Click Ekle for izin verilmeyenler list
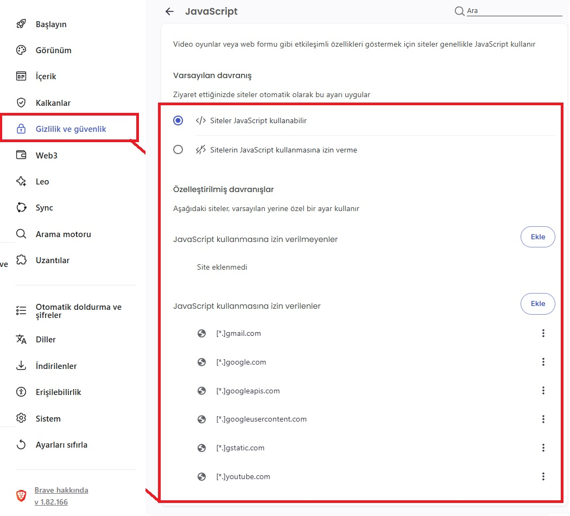The width and height of the screenshot is (570, 516). pos(537,237)
